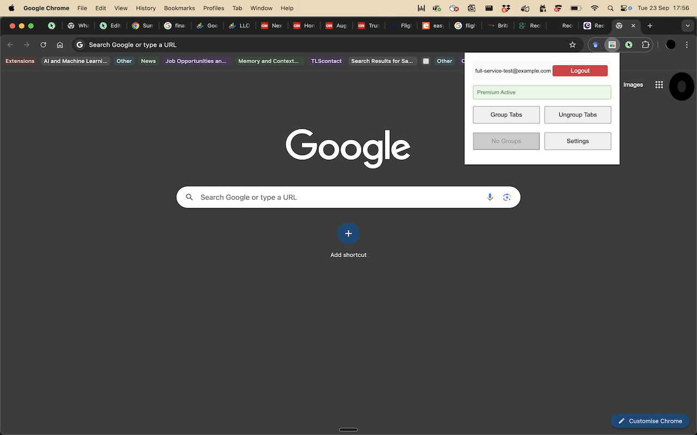Viewport: 697px width, 435px height.
Task: Reload the current page
Action: (x=43, y=45)
